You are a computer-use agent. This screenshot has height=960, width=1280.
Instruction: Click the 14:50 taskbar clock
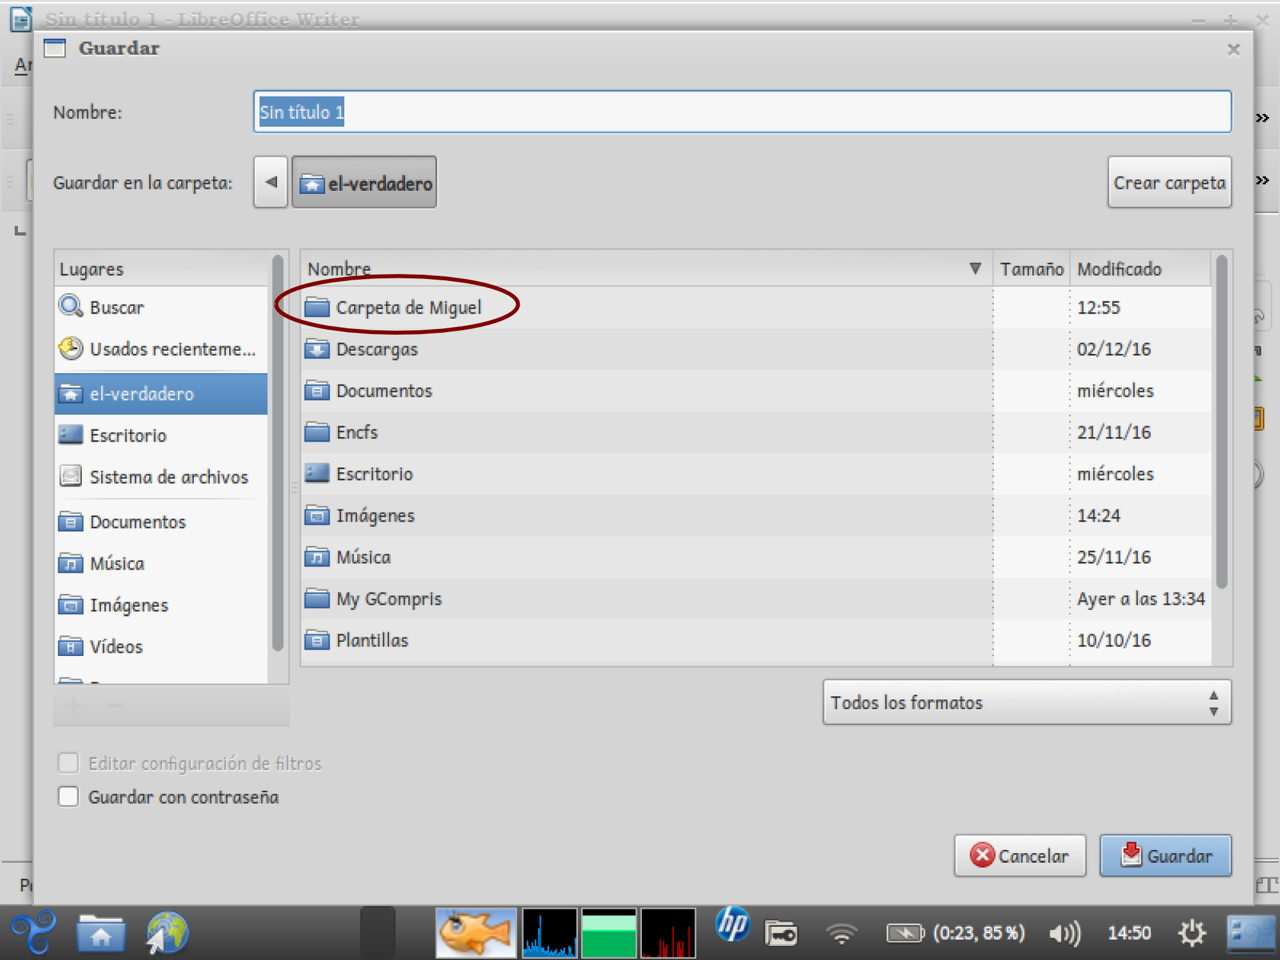(x=1130, y=933)
